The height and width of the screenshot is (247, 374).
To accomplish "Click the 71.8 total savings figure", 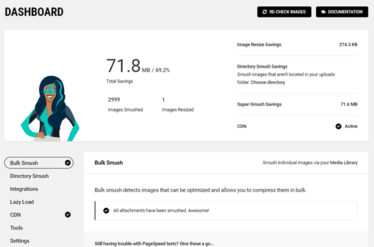I will pyautogui.click(x=123, y=65).
